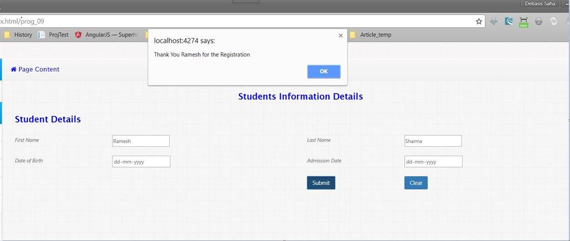Open the screenshot extension with green 'new' badge

(523, 22)
